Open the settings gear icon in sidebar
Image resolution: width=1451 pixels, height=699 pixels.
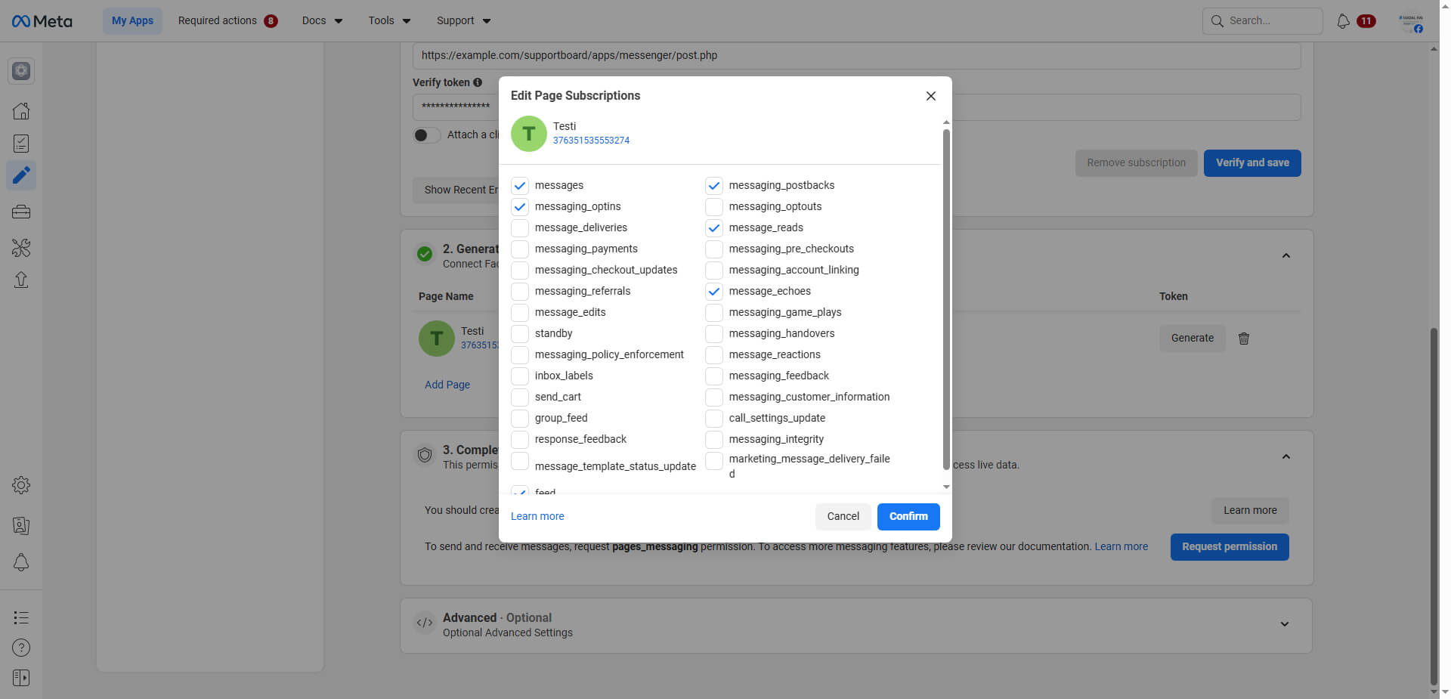click(21, 485)
